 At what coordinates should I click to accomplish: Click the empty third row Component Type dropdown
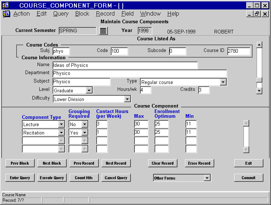coord(44,141)
